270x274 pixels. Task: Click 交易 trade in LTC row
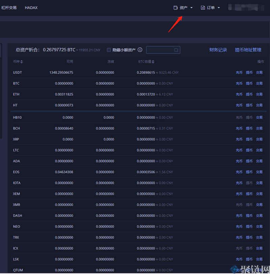click(x=259, y=150)
